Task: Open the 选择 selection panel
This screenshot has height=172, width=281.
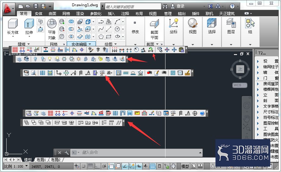Action: [212, 26]
